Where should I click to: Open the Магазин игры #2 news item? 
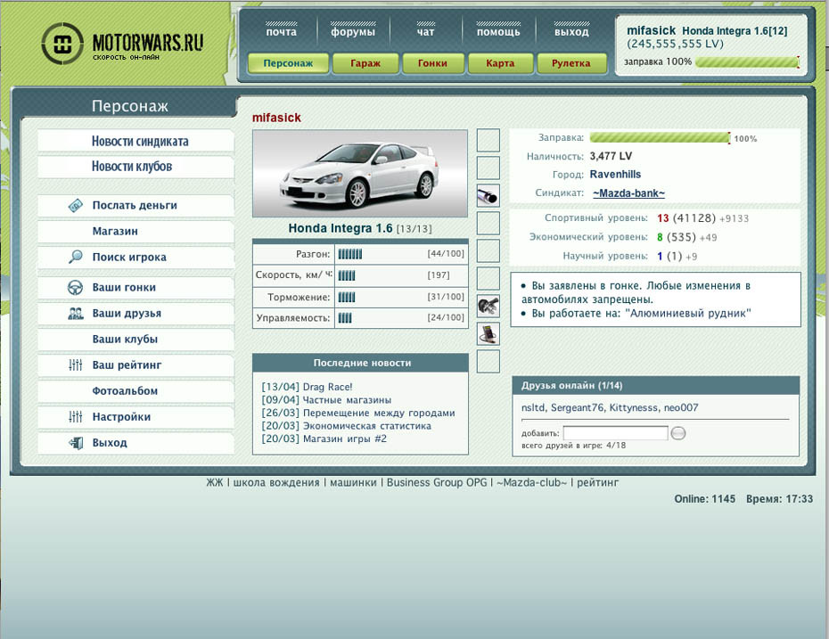tap(345, 438)
